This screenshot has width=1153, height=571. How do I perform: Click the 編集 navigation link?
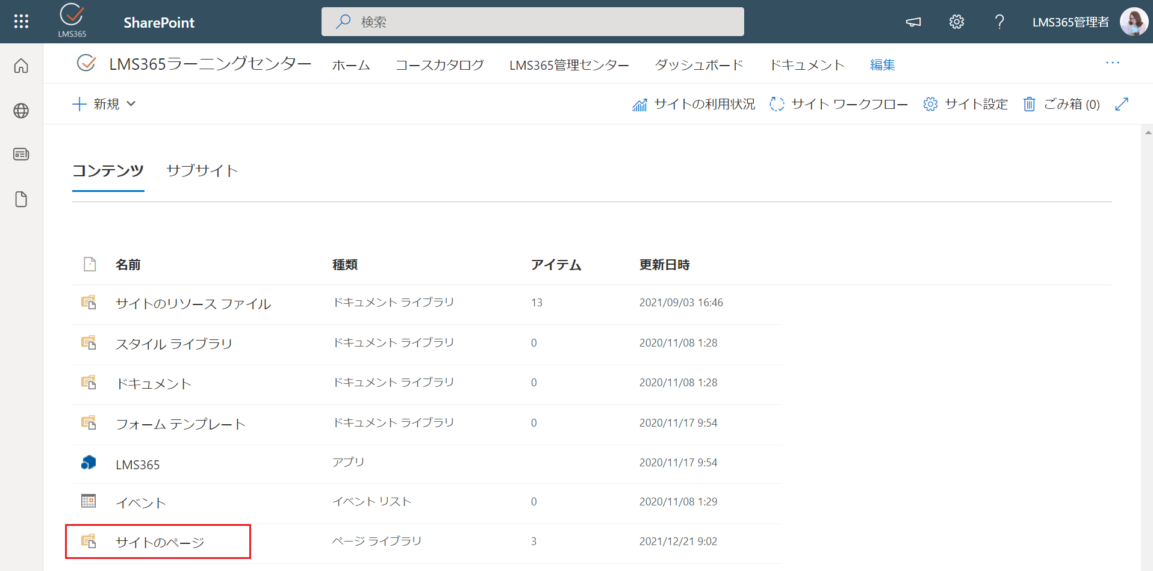pyautogui.click(x=883, y=64)
